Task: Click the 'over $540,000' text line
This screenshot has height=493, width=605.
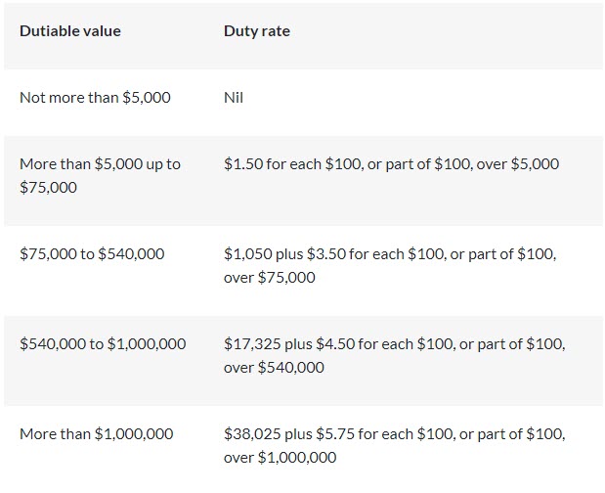Action: 274,368
